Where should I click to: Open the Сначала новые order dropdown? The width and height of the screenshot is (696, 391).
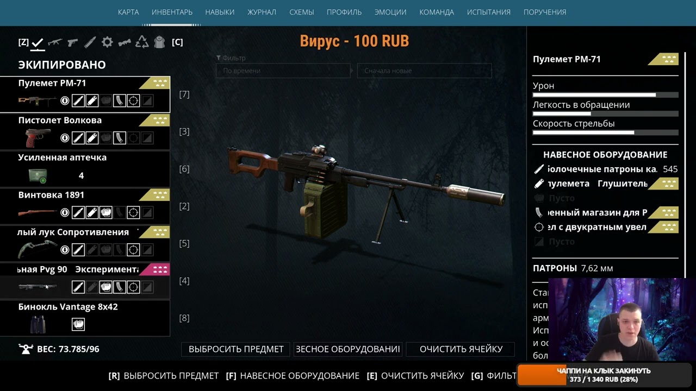424,71
